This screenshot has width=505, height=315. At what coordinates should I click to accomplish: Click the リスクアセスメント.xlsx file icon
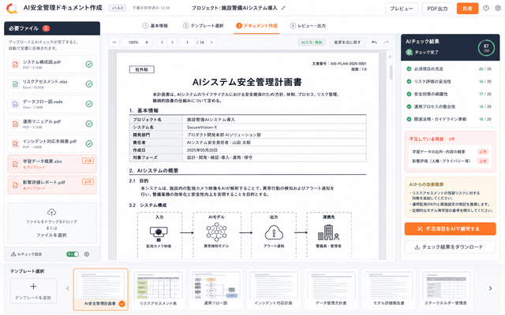(15, 84)
